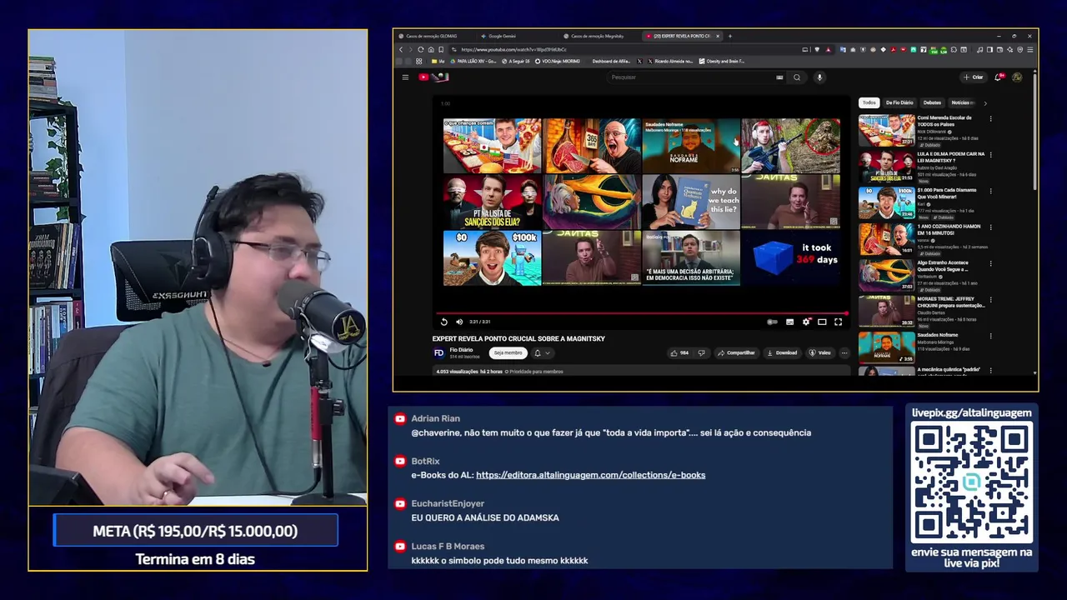Screen dimensions: 1067x600
Task: Go to YouTube home via logo
Action: pyautogui.click(x=433, y=77)
